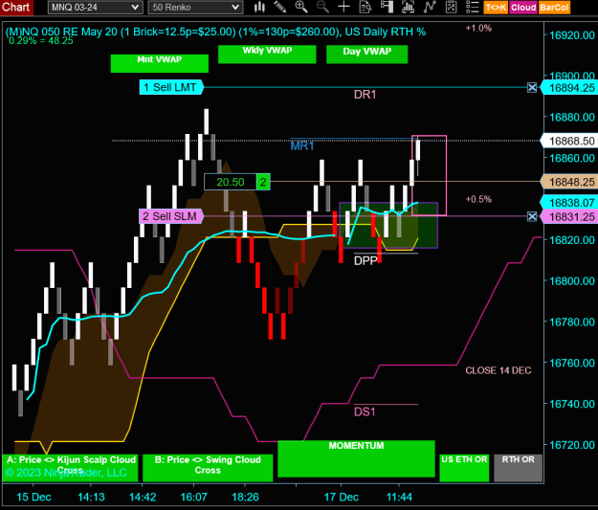598x510 pixels.
Task: Click the MR1 pivot label
Action: click(x=302, y=145)
